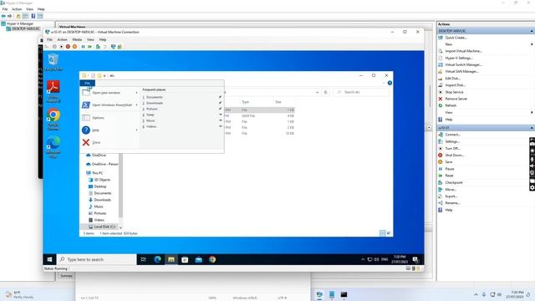Show hidden tray icons in VM taskbar
The height and width of the screenshot is (301, 535).
click(363, 260)
